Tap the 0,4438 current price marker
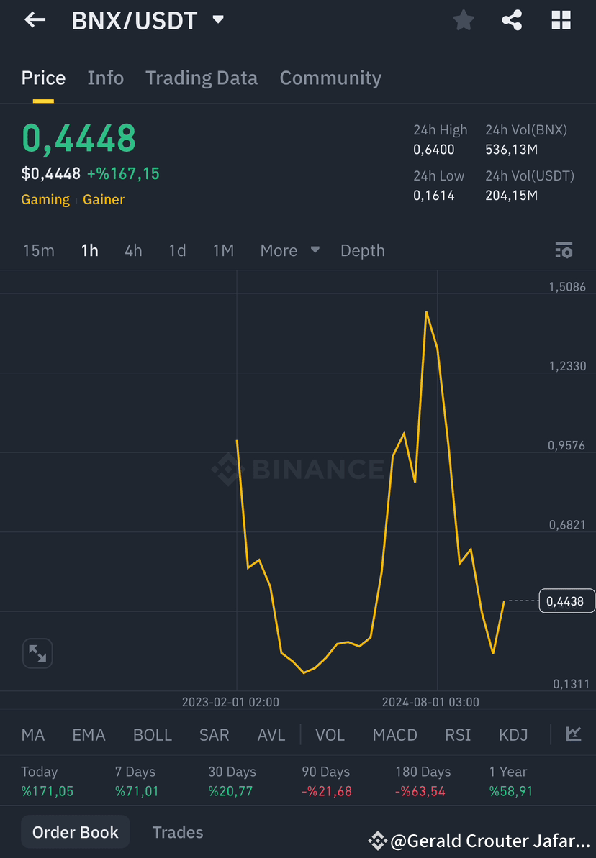This screenshot has width=596, height=858. pyautogui.click(x=567, y=601)
